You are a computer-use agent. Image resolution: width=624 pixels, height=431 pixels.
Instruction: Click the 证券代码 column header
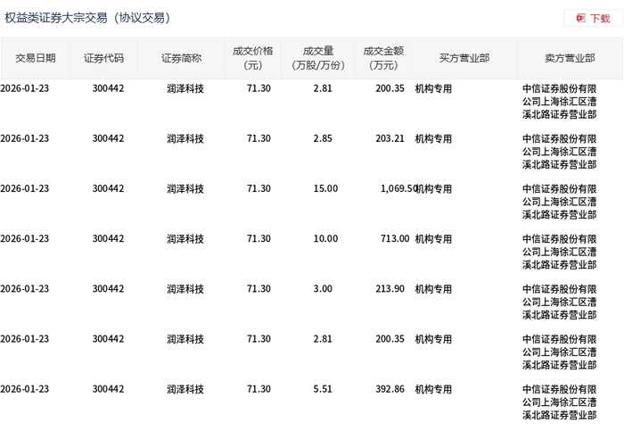104,58
